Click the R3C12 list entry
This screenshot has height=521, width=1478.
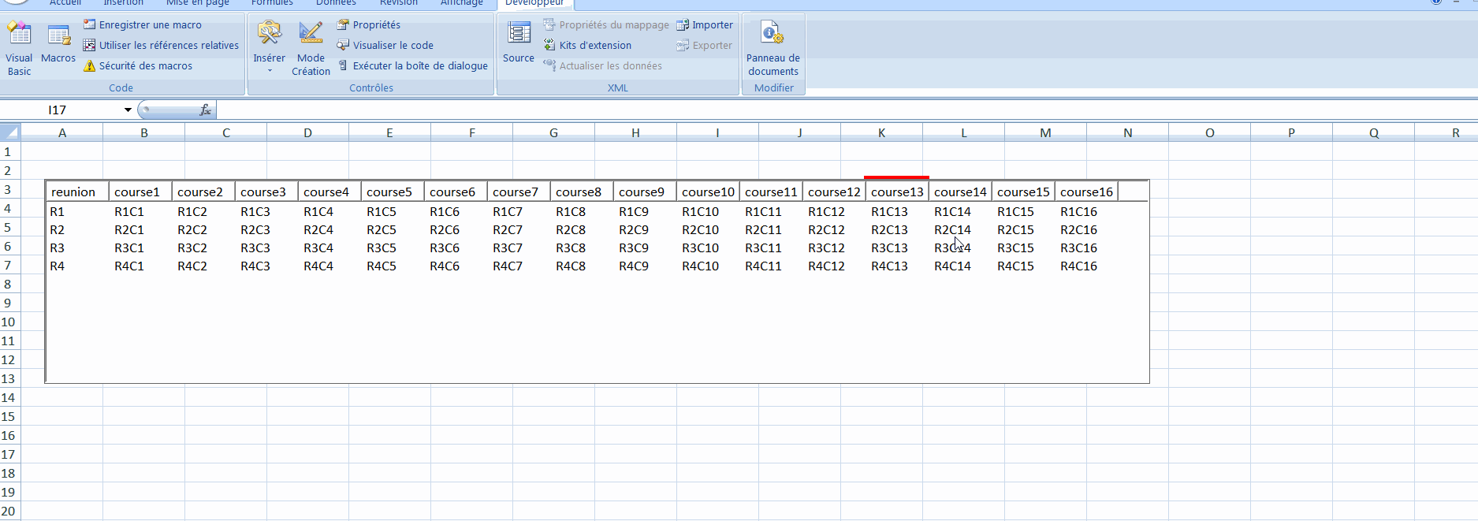click(x=826, y=247)
